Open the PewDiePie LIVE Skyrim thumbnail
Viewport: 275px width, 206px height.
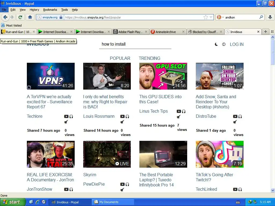pyautogui.click(x=107, y=154)
